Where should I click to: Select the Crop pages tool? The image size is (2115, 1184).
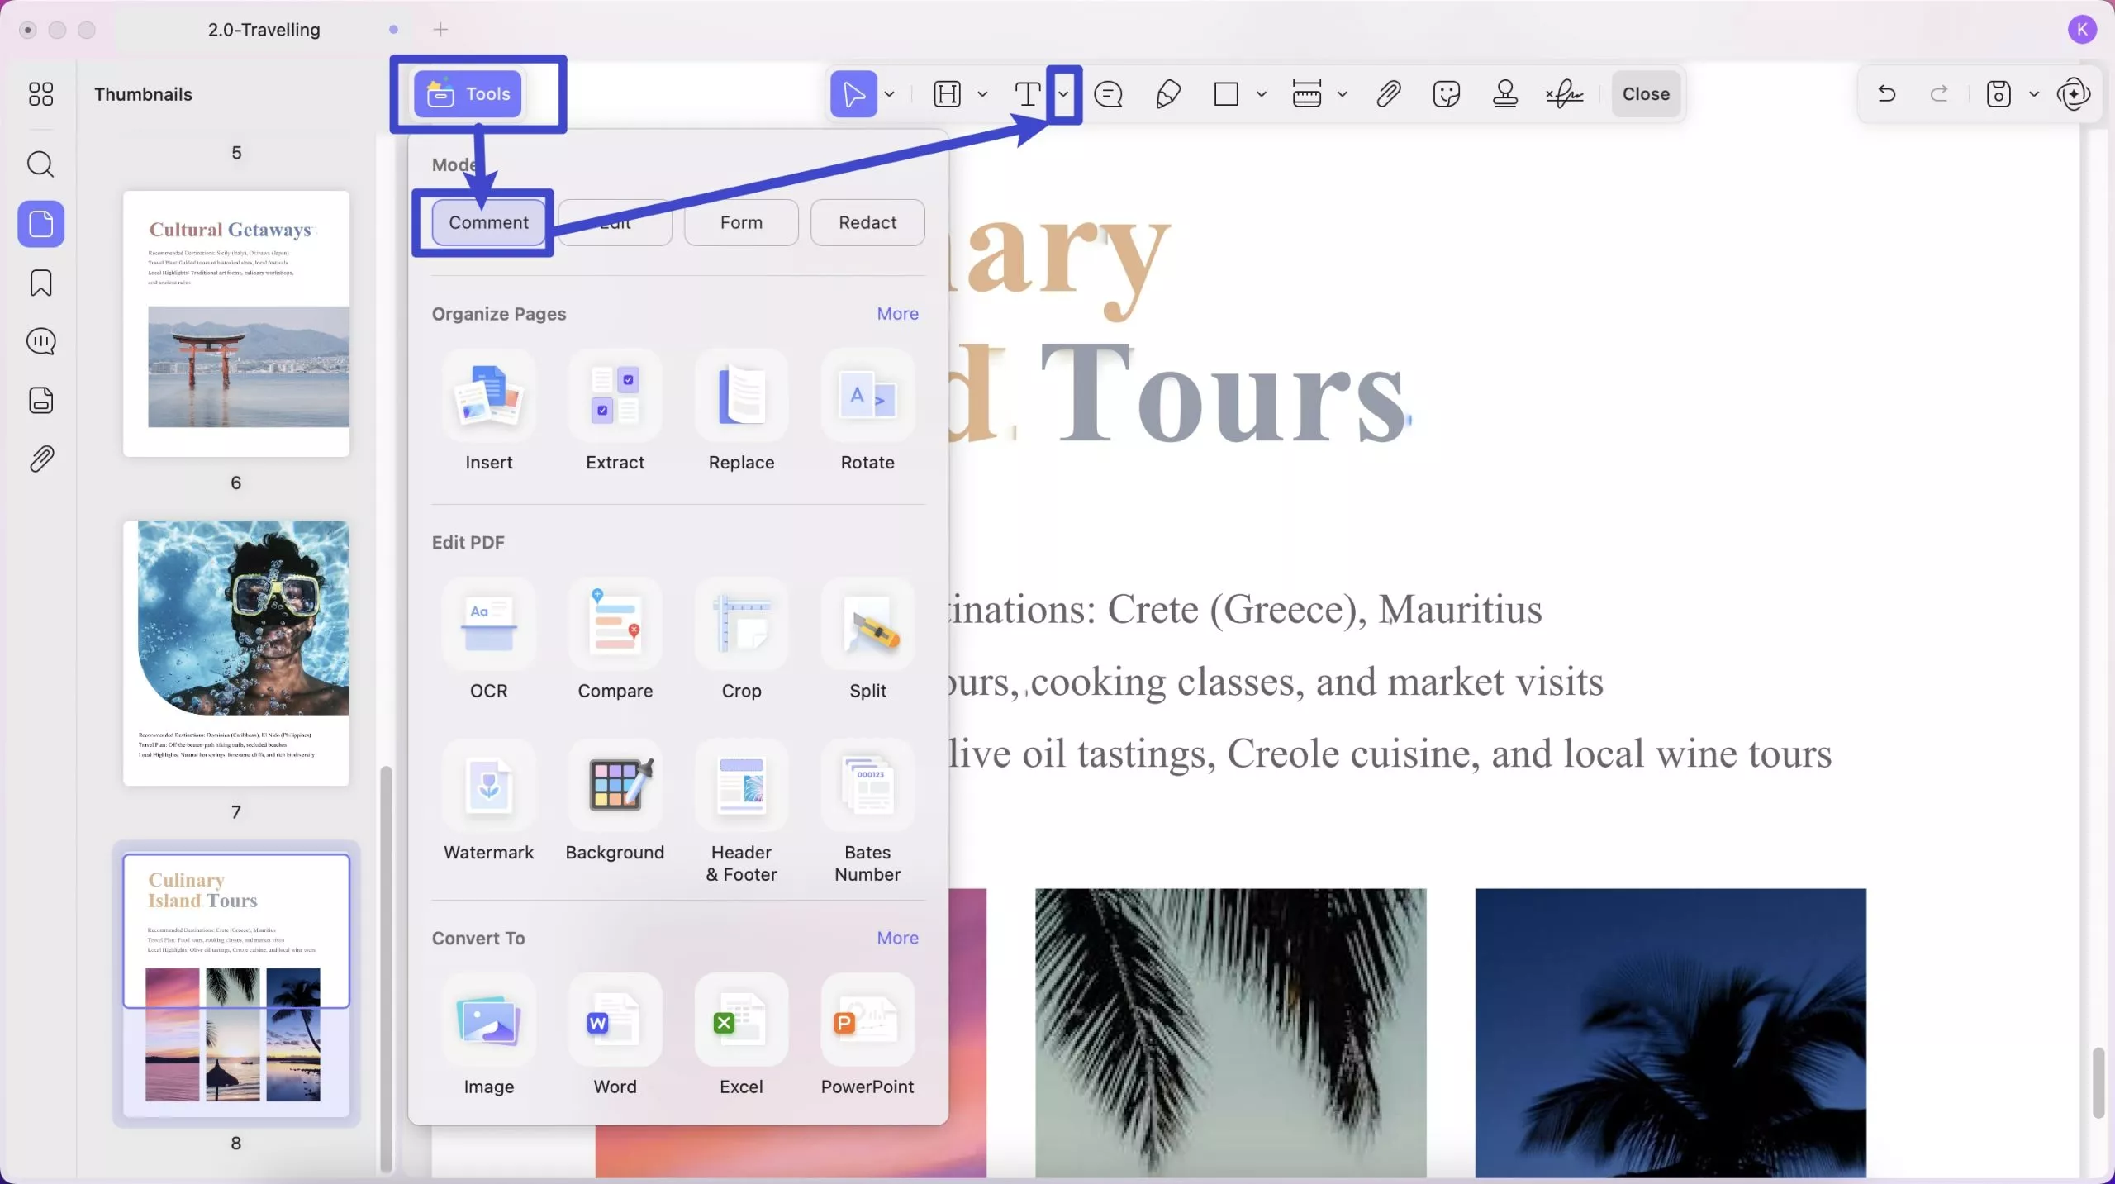coord(741,625)
